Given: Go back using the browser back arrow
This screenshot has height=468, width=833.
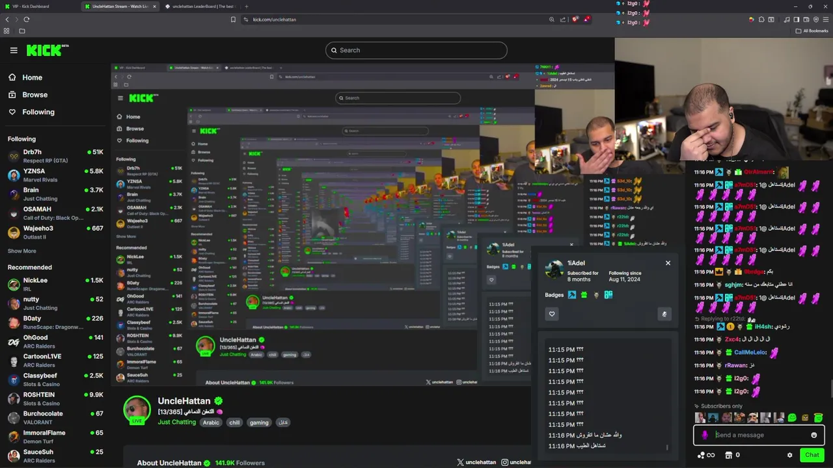Looking at the screenshot, I should pos(7,19).
